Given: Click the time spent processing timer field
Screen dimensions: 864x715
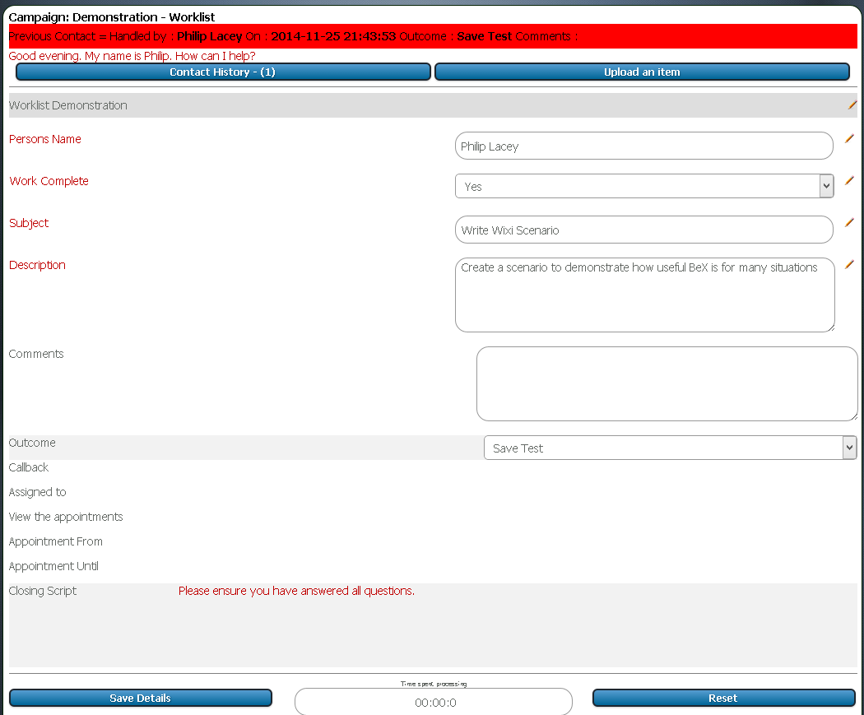Looking at the screenshot, I should tap(434, 703).
